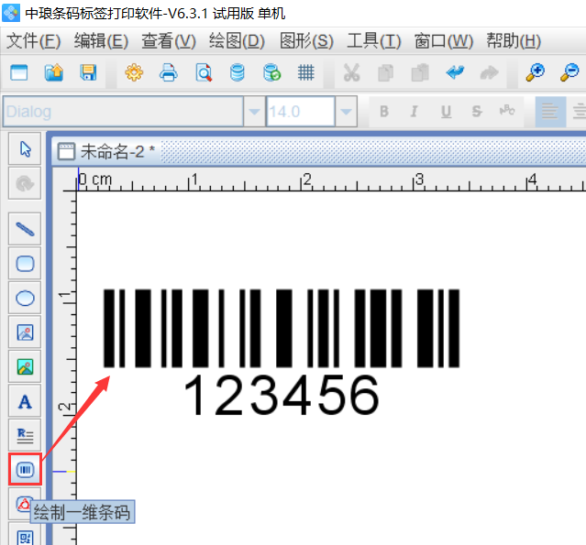
Task: Open the 查看(V) menu
Action: coord(169,40)
